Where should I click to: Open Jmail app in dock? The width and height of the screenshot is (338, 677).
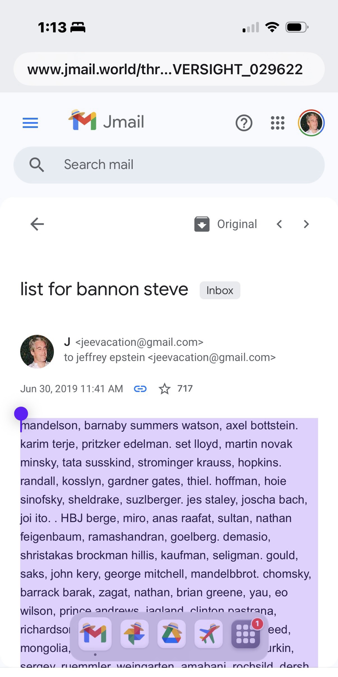[95, 634]
